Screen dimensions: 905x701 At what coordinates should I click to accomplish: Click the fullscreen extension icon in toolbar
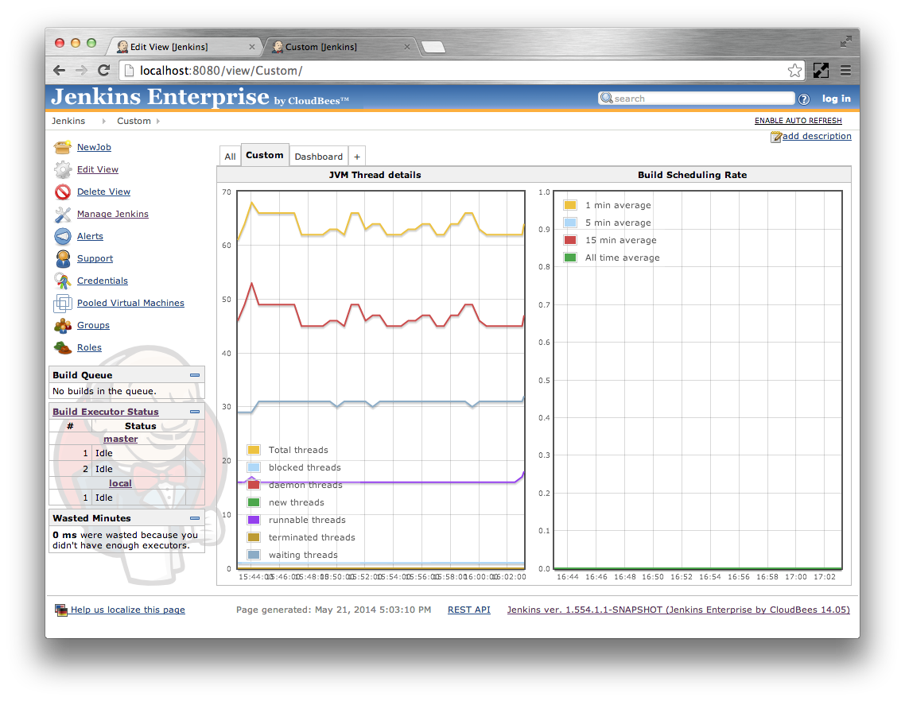(x=821, y=71)
